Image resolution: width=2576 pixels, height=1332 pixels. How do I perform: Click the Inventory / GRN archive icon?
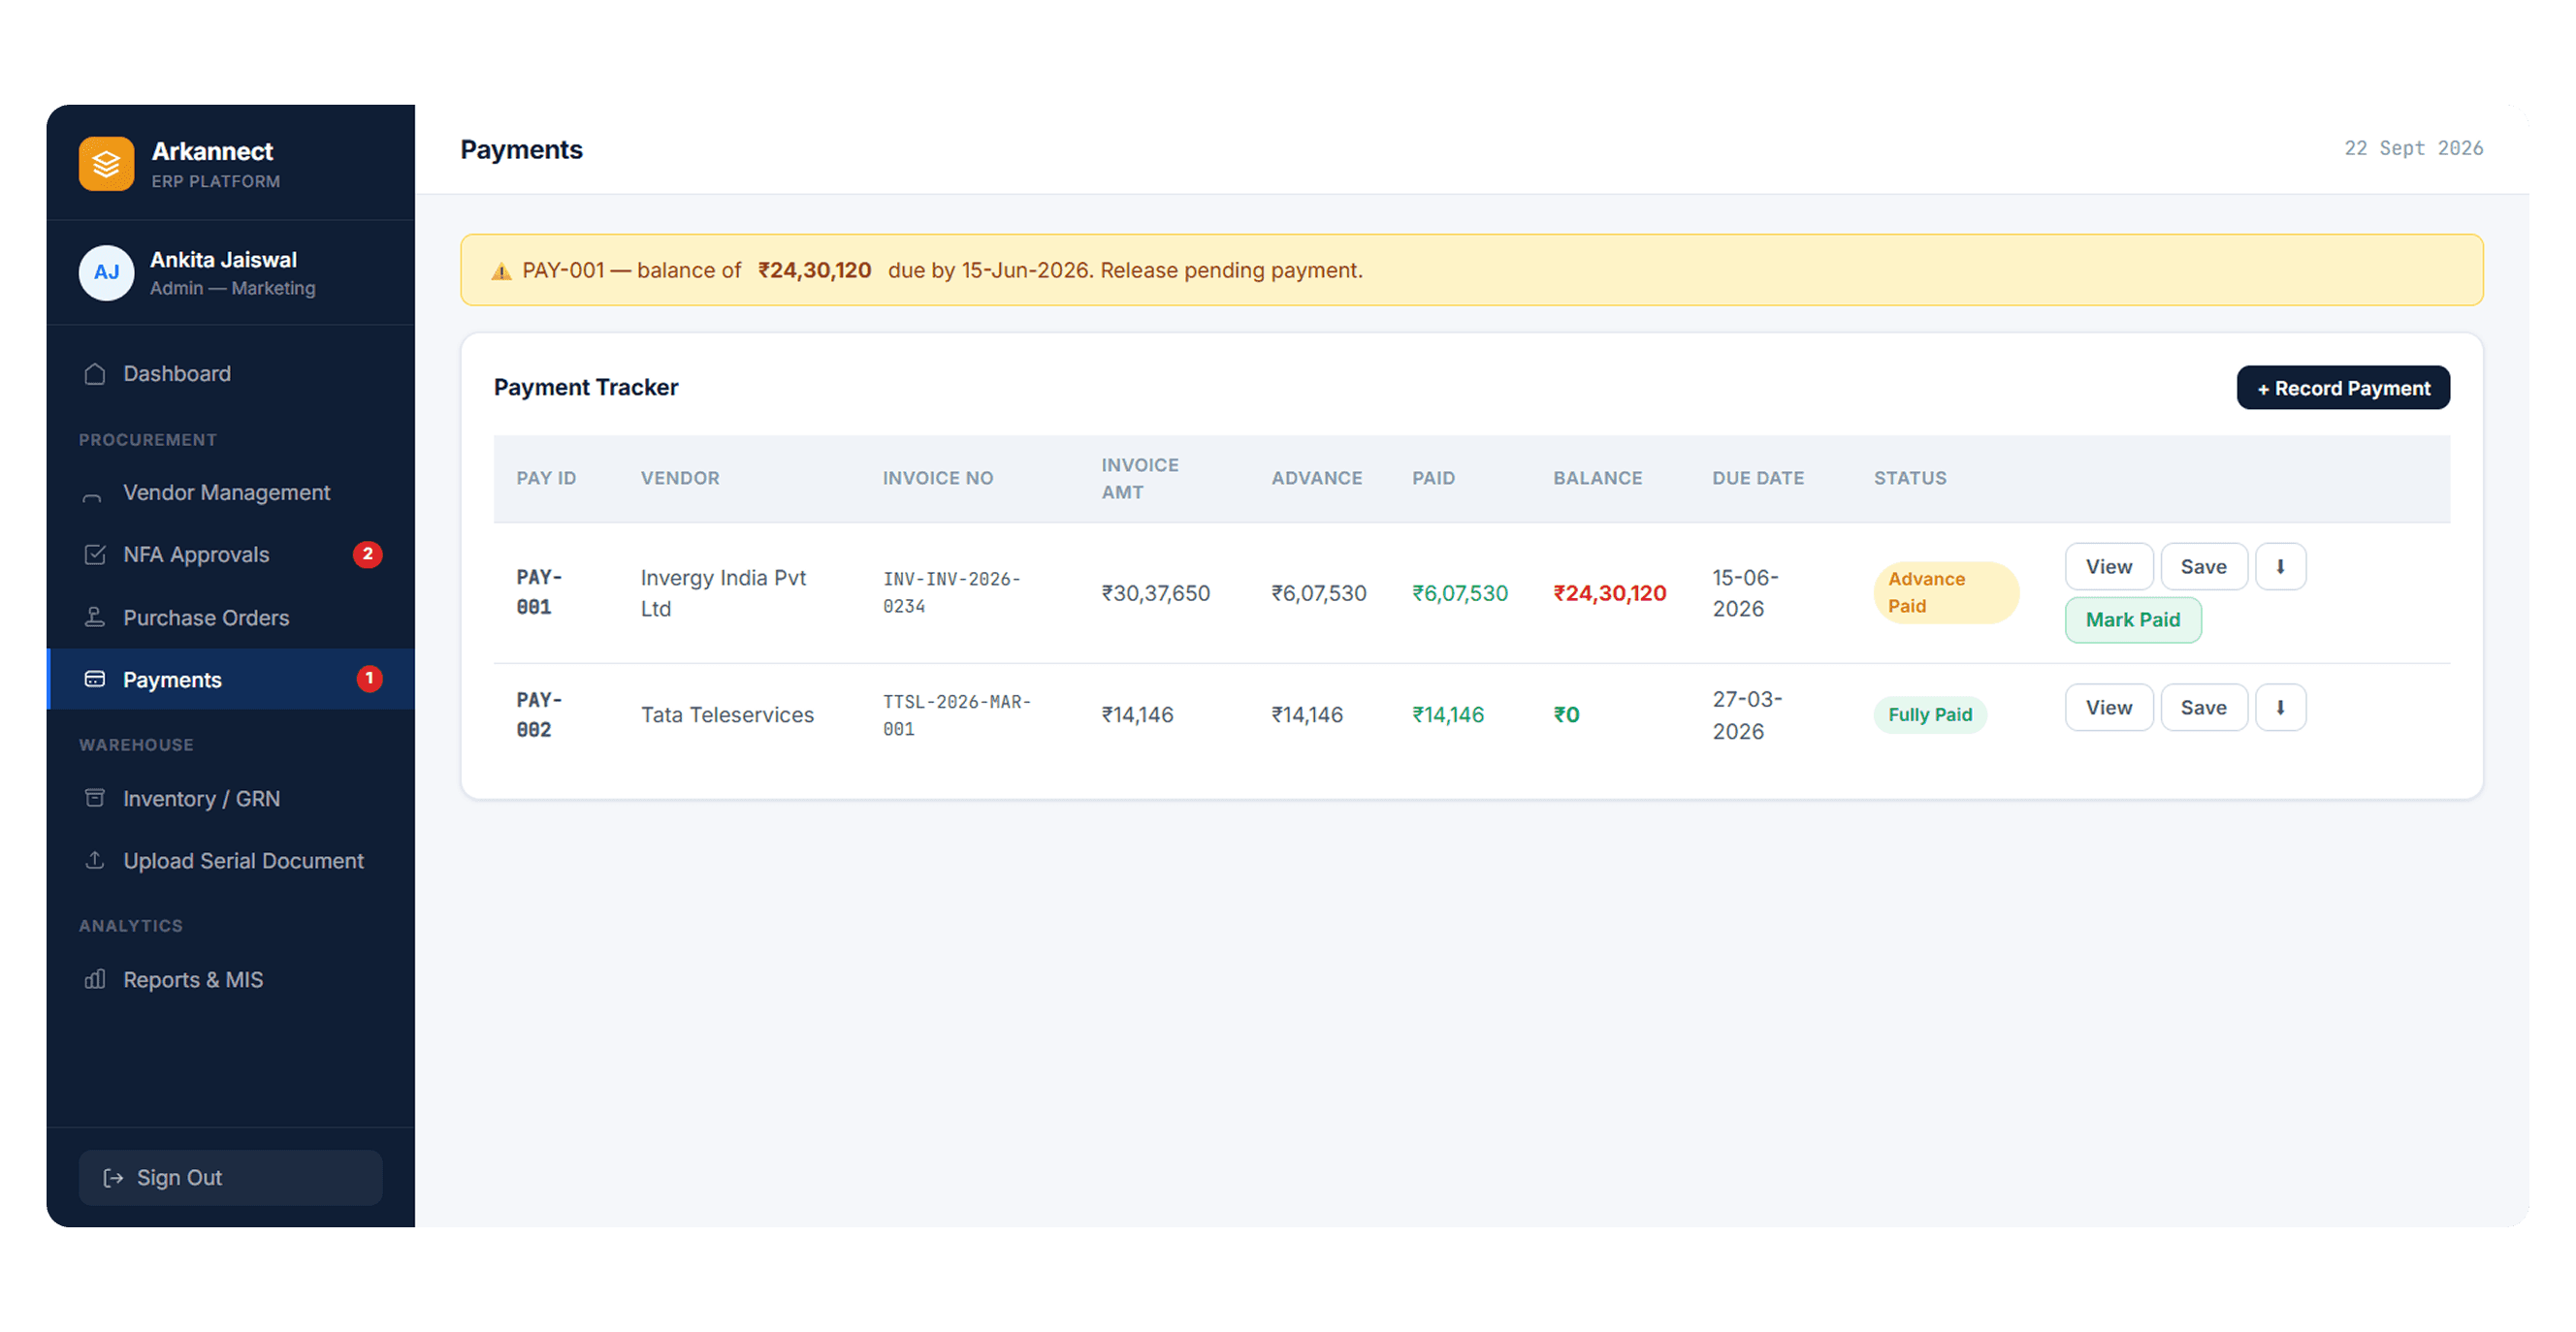(x=95, y=799)
